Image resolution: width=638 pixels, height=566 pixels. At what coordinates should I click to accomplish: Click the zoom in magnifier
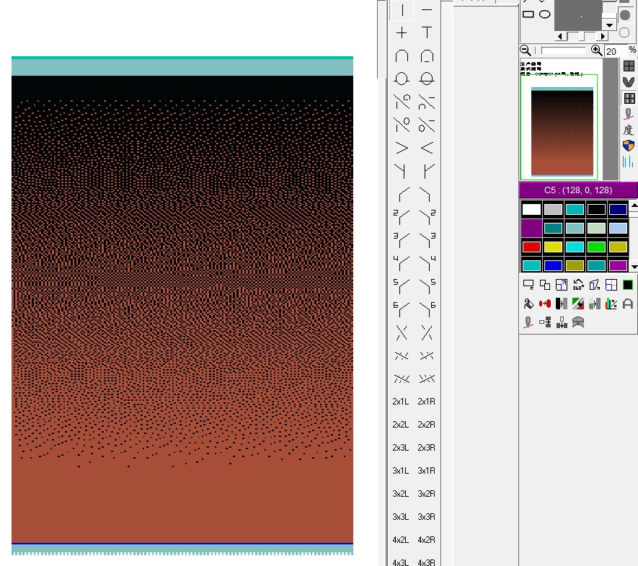596,50
